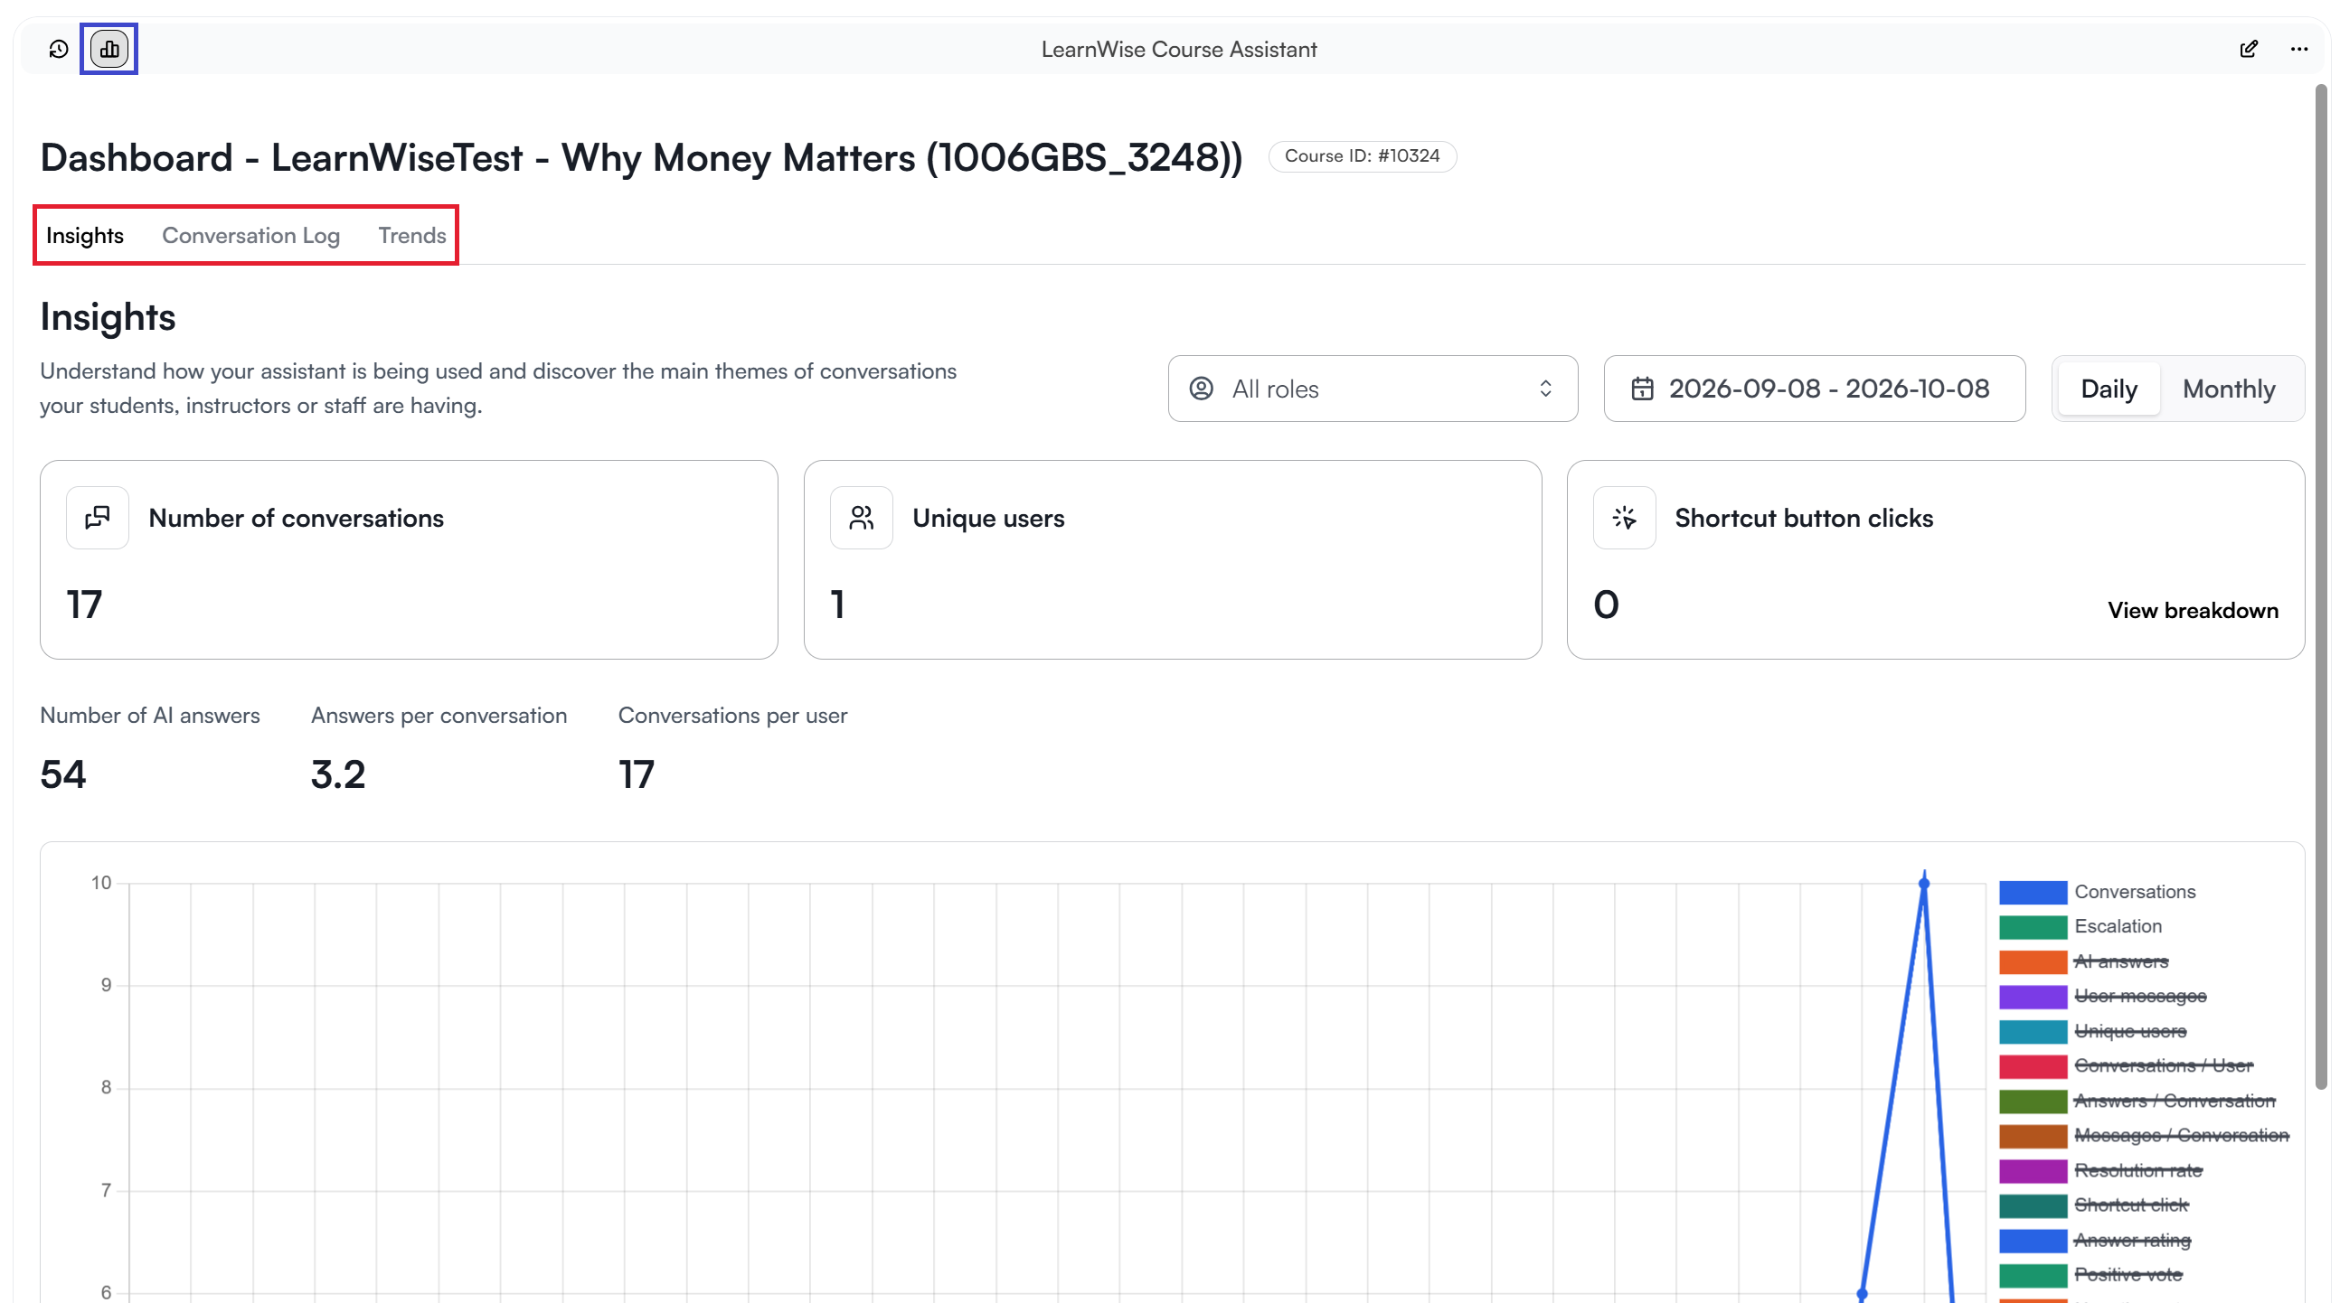Open the chat history clock icon
Image resolution: width=2340 pixels, height=1303 pixels.
point(58,49)
